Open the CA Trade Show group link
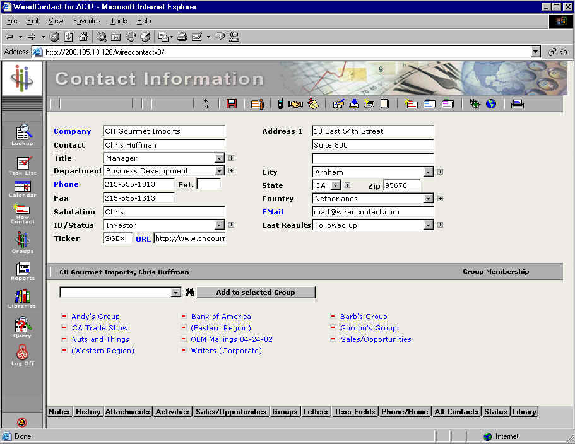Viewport: 575px width, 444px height. (x=100, y=328)
